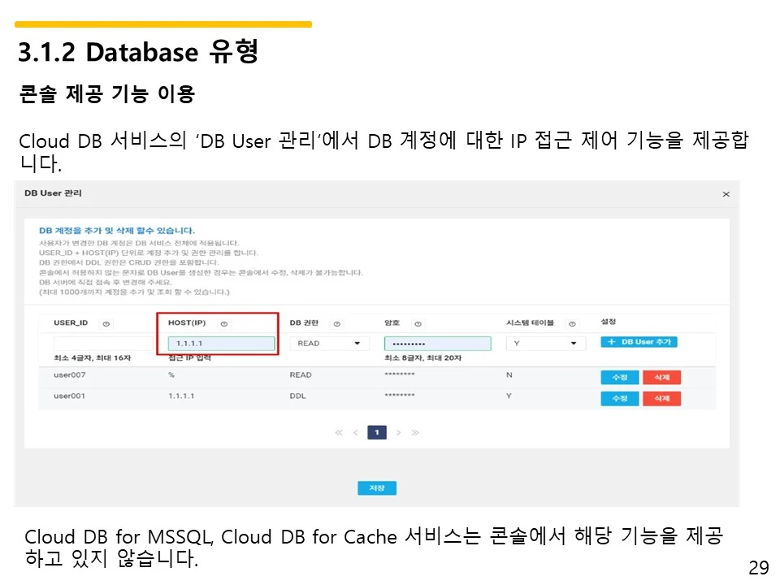This screenshot has width=780, height=585.
Task: Click 수정 button for user007
Action: coord(619,377)
